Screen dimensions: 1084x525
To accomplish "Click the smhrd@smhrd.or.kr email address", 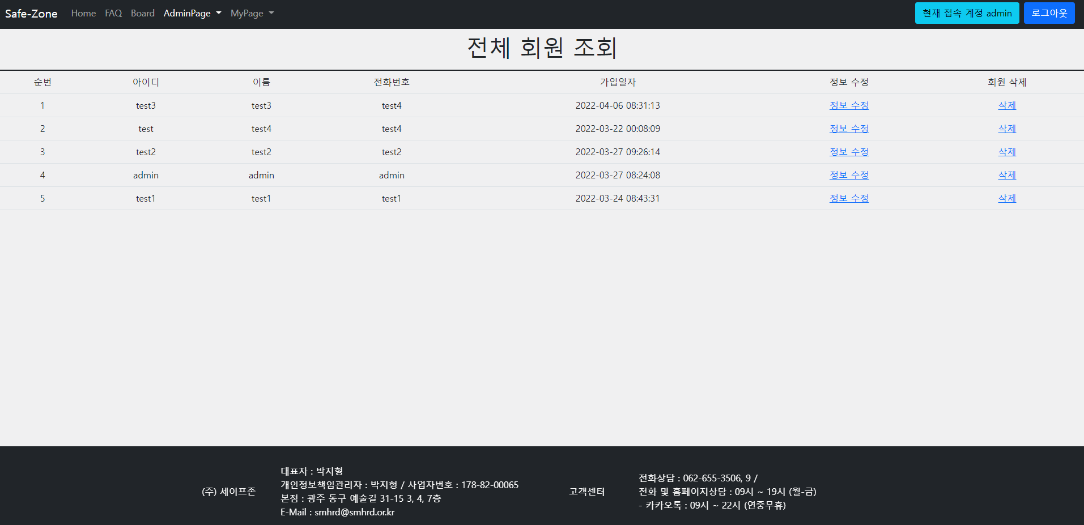I will tap(355, 512).
